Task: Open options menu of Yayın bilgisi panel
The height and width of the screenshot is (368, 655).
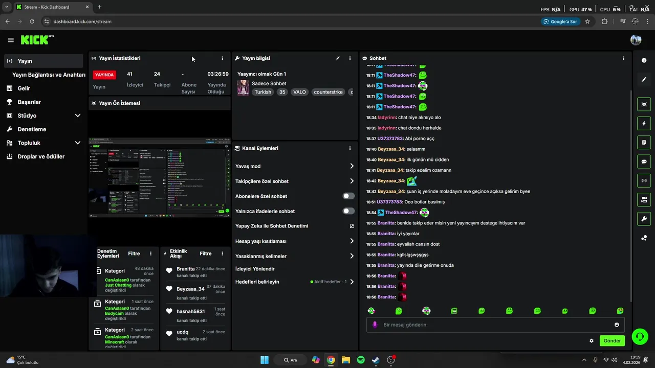Action: click(x=350, y=58)
